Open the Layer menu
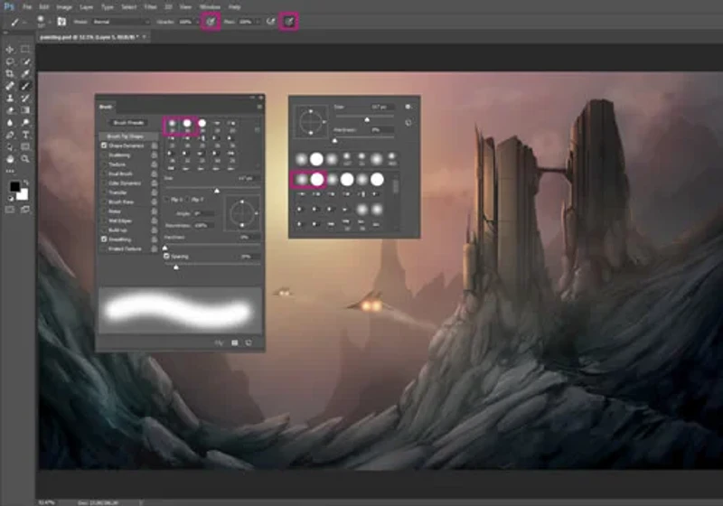The width and height of the screenshot is (723, 506). click(x=86, y=7)
